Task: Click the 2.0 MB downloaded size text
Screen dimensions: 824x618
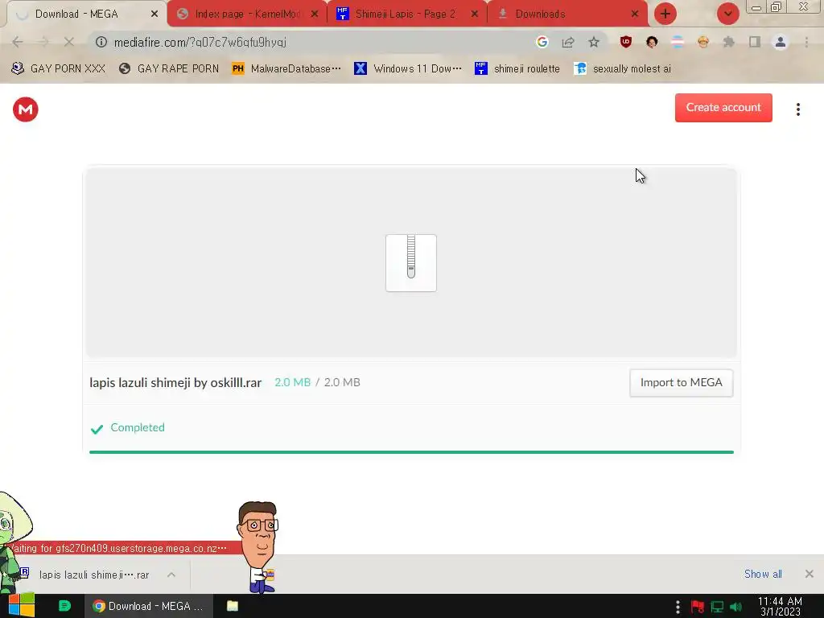Action: click(x=292, y=382)
